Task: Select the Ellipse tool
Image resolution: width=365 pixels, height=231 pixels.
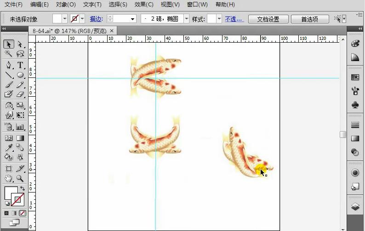Action: (x=20, y=75)
